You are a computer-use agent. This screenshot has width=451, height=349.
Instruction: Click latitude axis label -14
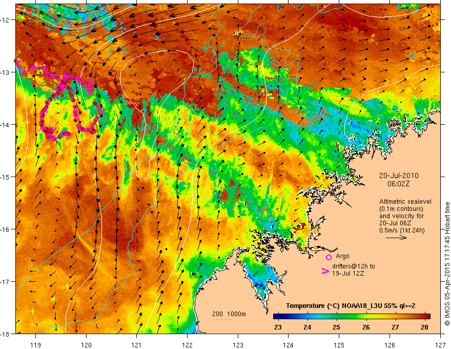(5, 125)
